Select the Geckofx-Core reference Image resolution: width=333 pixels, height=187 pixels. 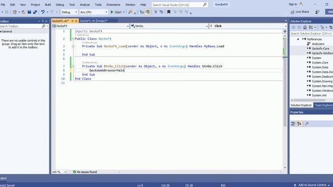pos(321,48)
